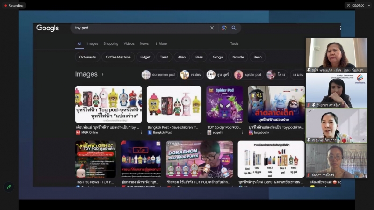Switch to the Images tab
This screenshot has height=210, width=374.
92,43
